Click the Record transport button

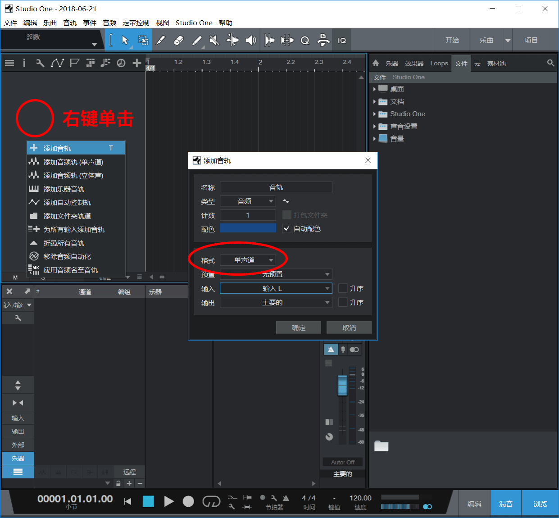click(188, 501)
